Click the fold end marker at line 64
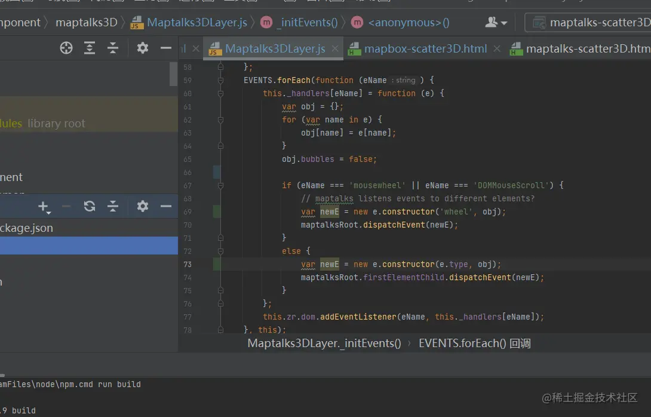This screenshot has height=417, width=651. tap(220, 146)
